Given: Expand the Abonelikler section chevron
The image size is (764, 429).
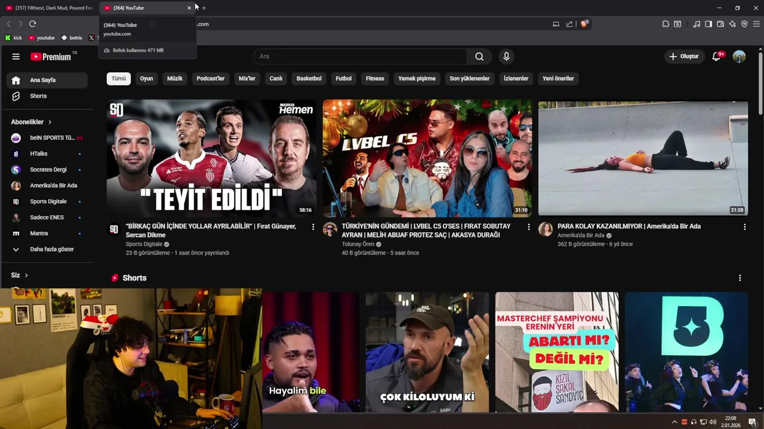Looking at the screenshot, I should pos(50,122).
